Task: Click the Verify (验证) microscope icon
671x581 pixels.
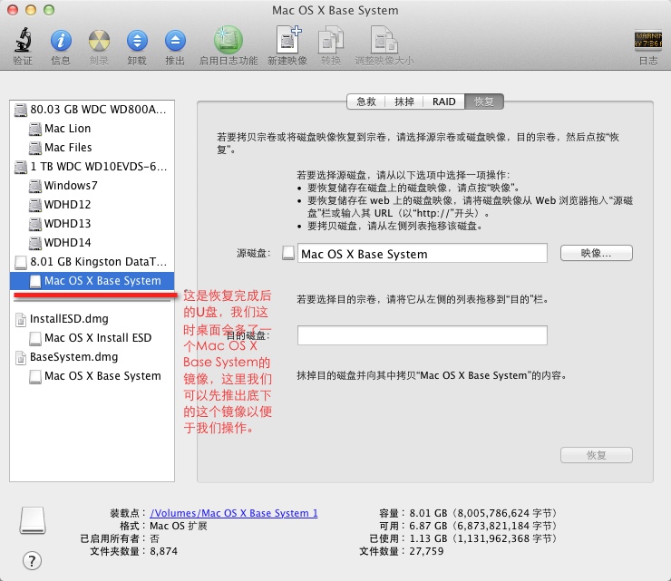Action: click(x=23, y=40)
